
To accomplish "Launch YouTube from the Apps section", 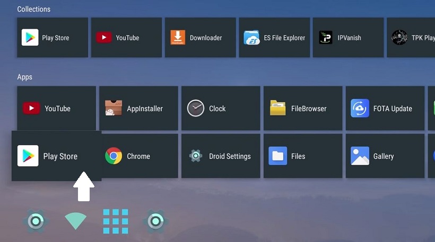I will 57,108.
